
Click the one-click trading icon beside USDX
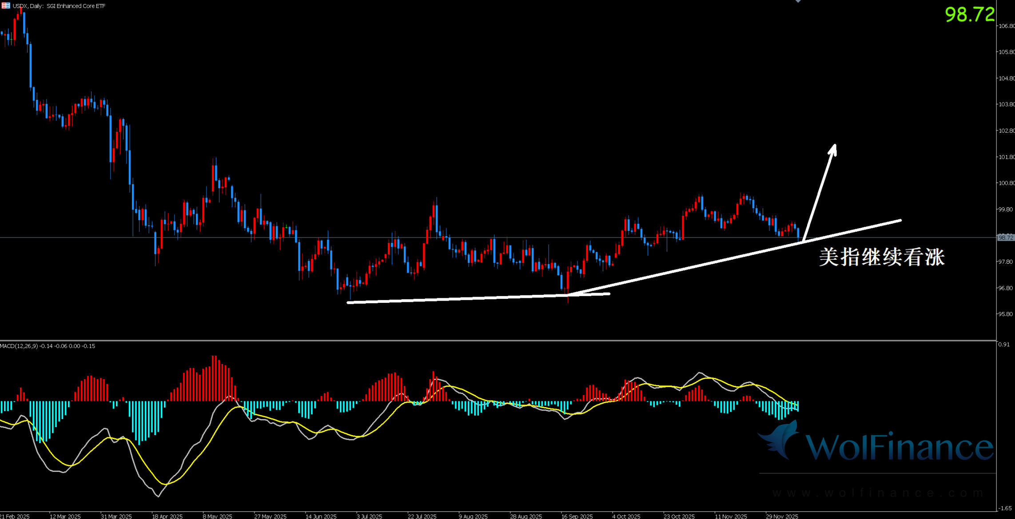pyautogui.click(x=6, y=6)
